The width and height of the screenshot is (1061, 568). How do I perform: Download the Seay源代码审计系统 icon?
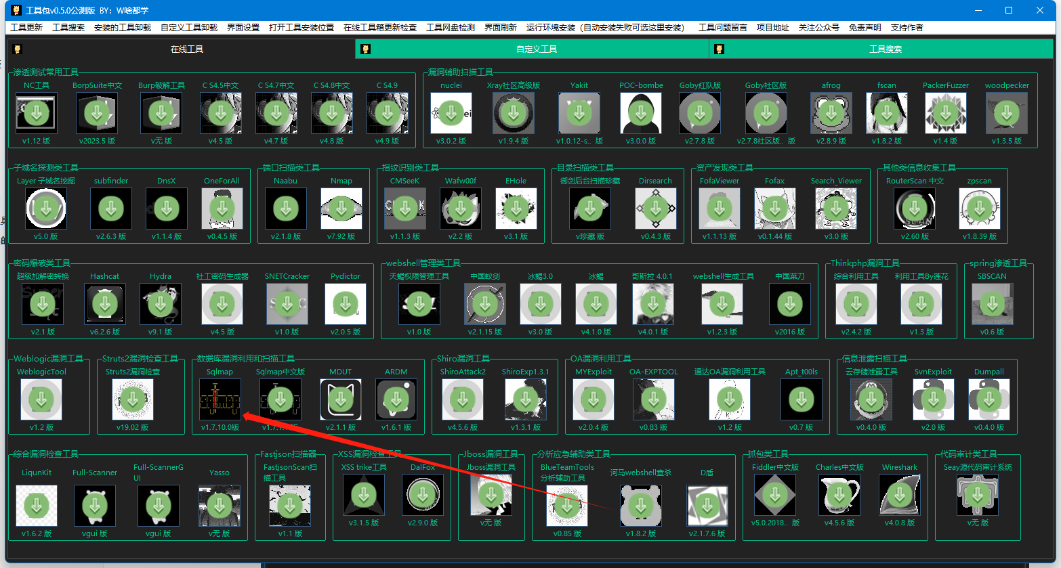point(978,495)
